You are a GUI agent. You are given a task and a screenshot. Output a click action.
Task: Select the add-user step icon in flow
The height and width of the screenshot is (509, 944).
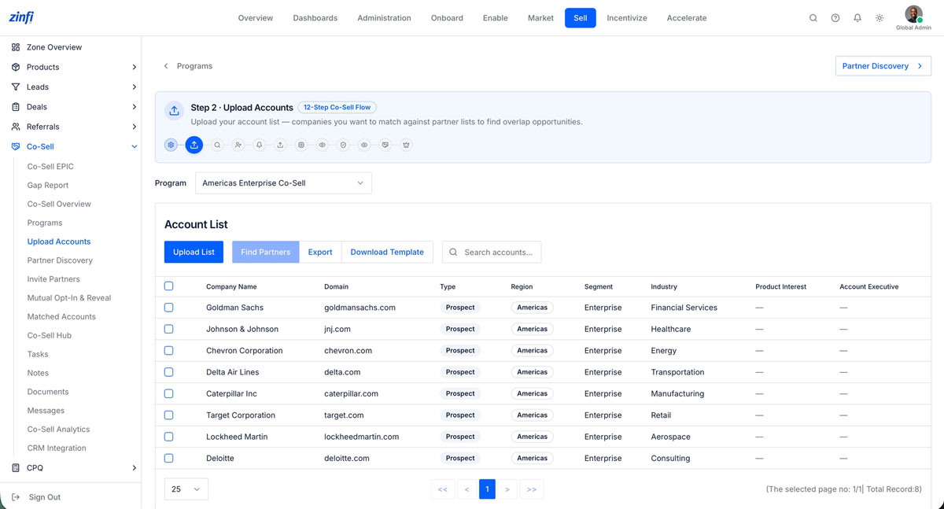(x=238, y=145)
